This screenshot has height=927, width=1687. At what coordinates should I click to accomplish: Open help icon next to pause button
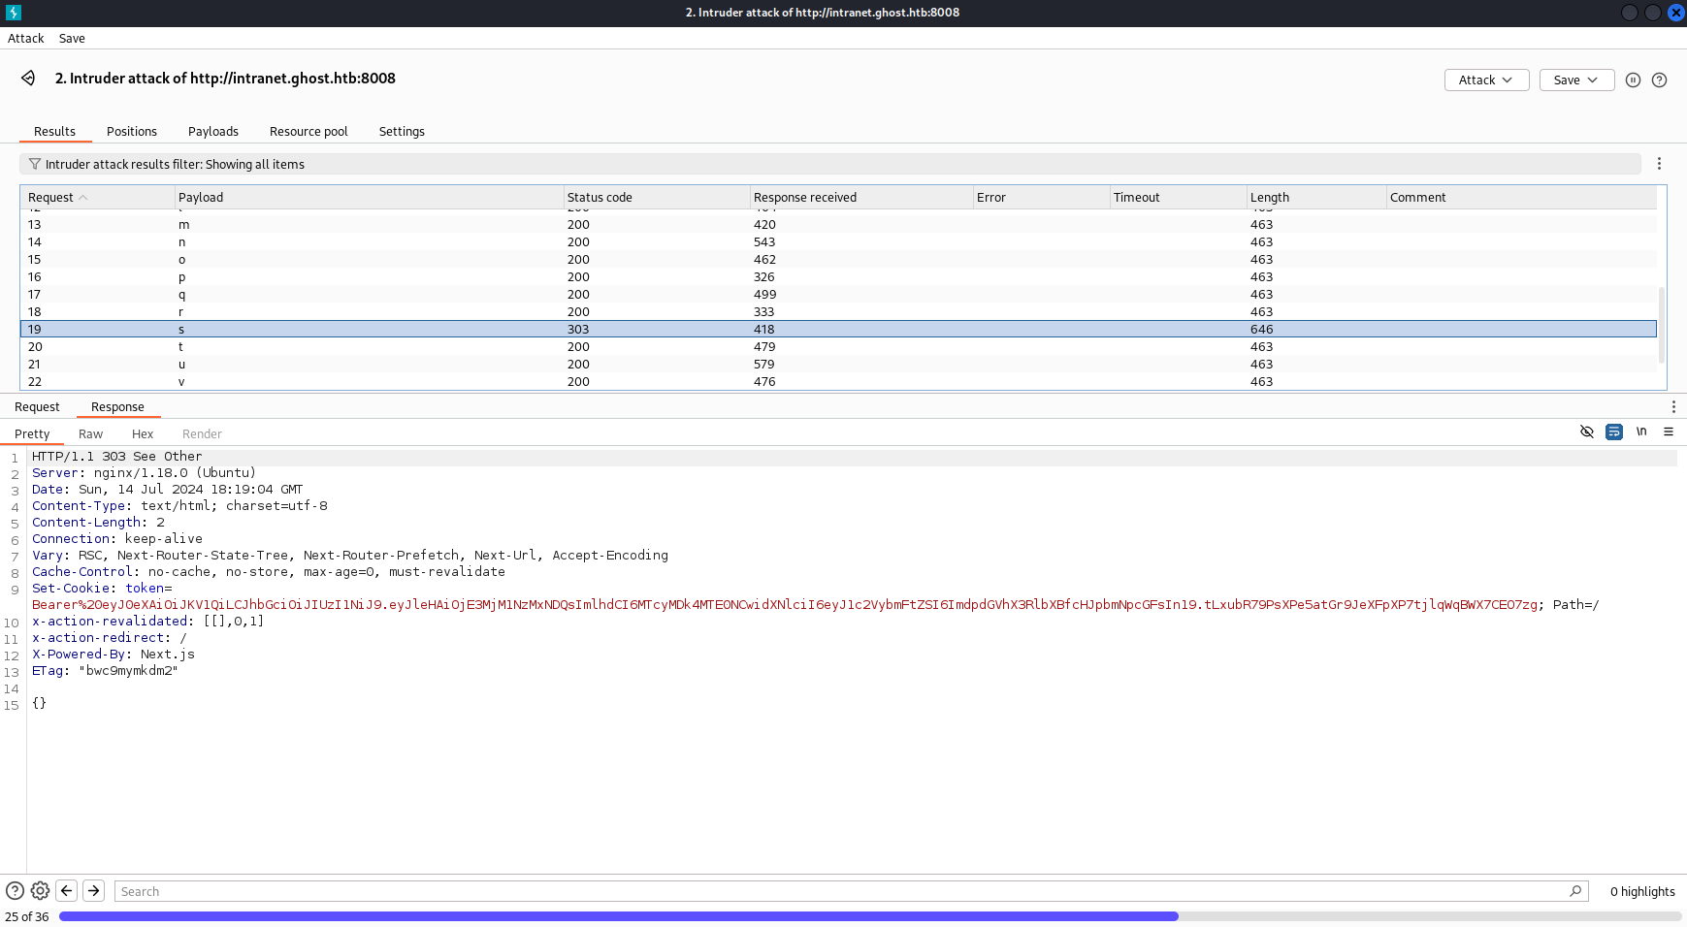pyautogui.click(x=1659, y=80)
